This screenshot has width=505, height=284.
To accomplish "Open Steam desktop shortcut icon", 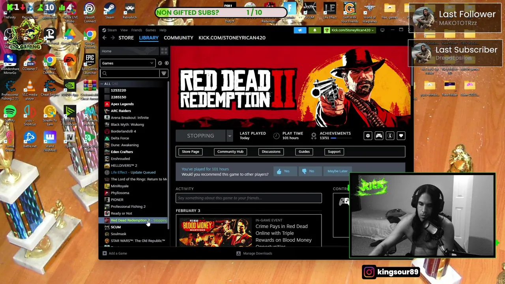I will [x=110, y=11].
